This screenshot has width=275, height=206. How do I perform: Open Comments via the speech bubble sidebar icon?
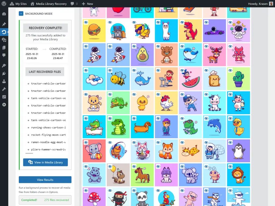pos(4,56)
